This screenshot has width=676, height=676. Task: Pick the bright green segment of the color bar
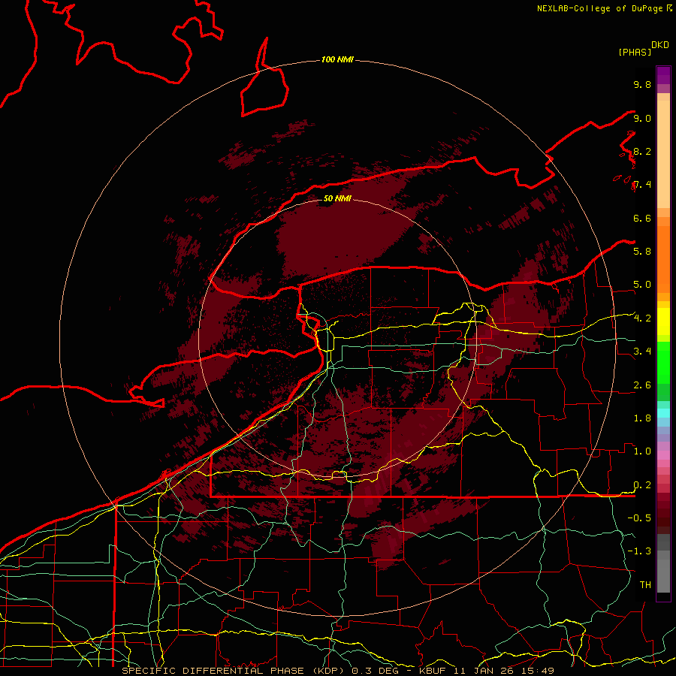pos(663,362)
